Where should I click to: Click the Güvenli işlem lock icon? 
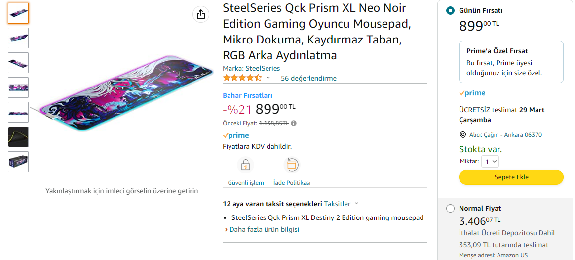coord(245,164)
